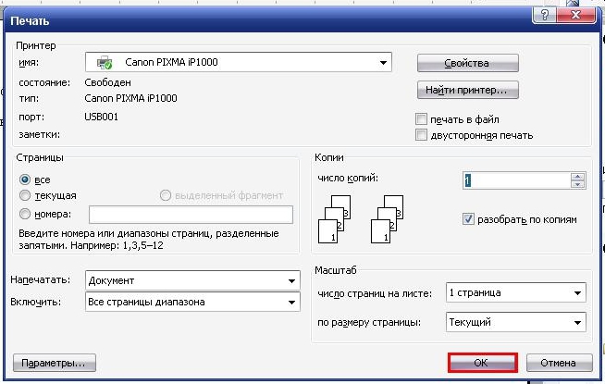Image resolution: width=605 pixels, height=384 pixels.
Task: Open the Включить pages range dropdown
Action: click(292, 303)
